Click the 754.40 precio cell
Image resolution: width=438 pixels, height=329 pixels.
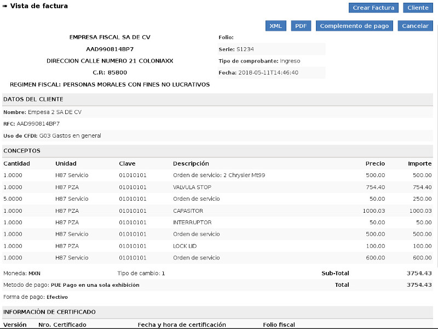click(376, 187)
